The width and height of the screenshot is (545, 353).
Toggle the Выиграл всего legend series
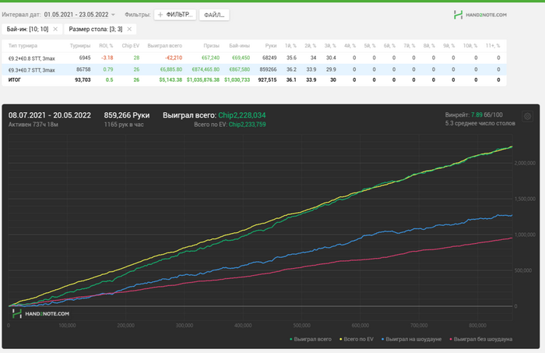point(311,339)
